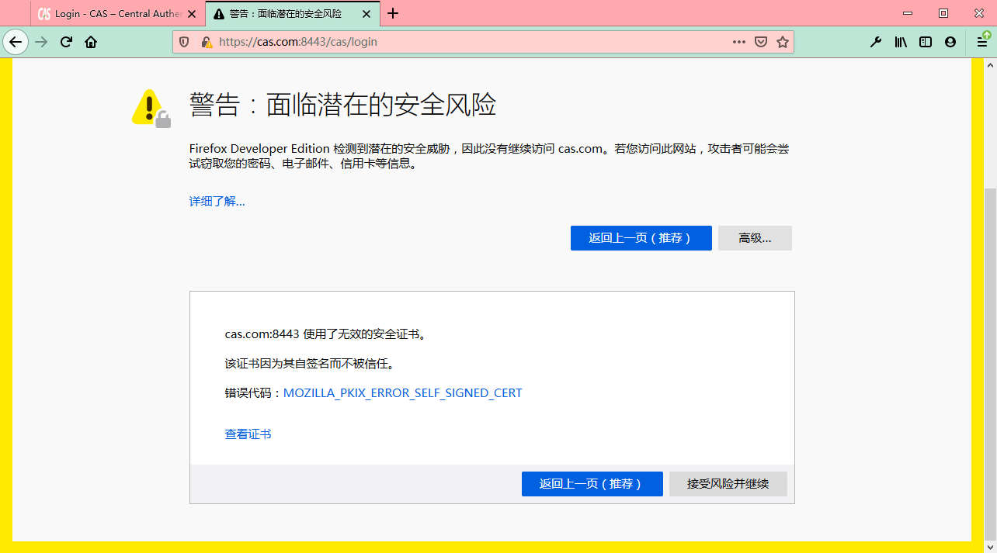
Task: Open the Library panel icon
Action: (x=900, y=42)
